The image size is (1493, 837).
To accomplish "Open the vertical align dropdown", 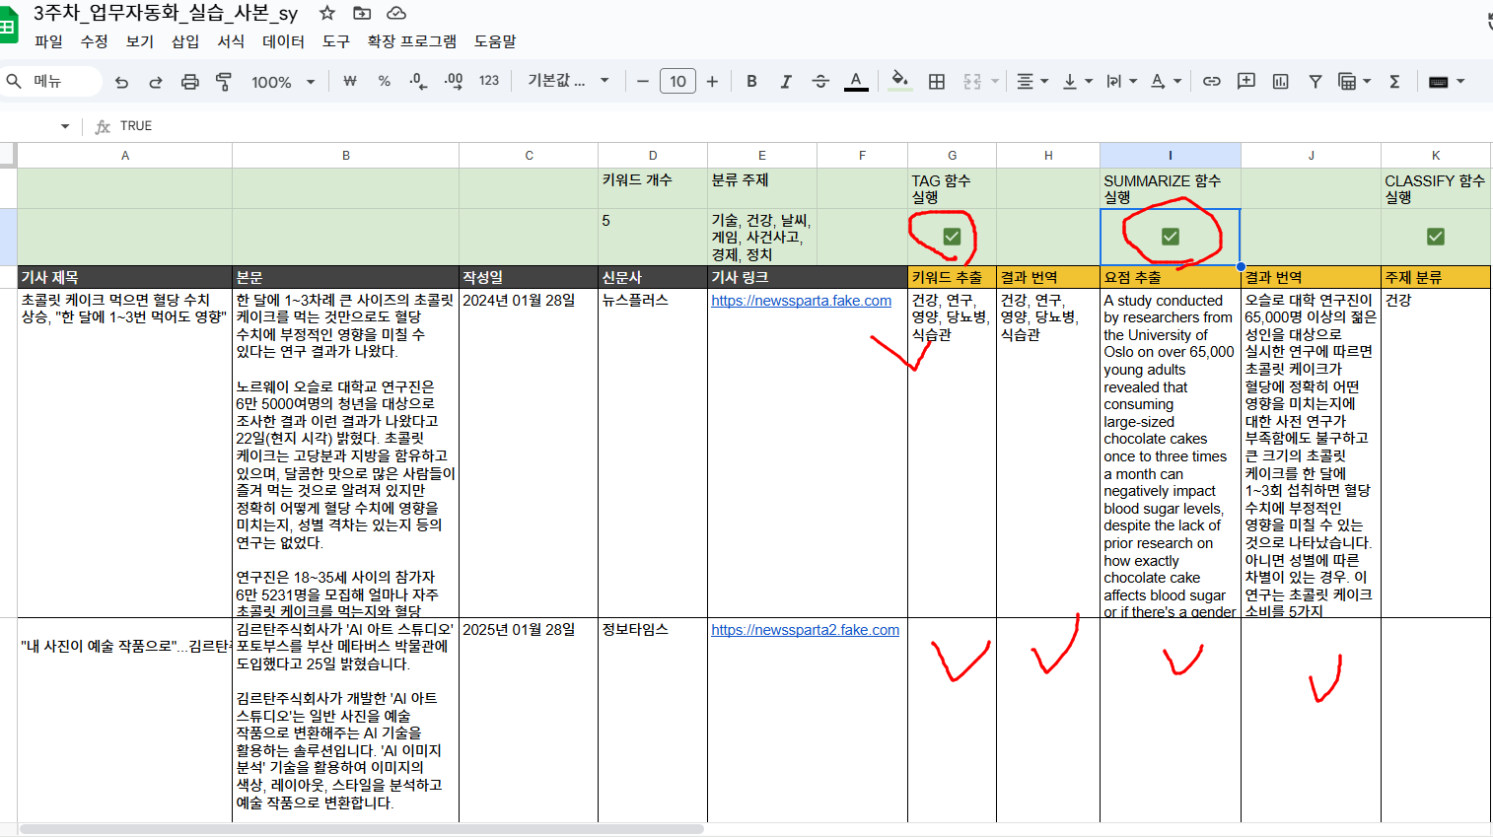I will click(1077, 81).
